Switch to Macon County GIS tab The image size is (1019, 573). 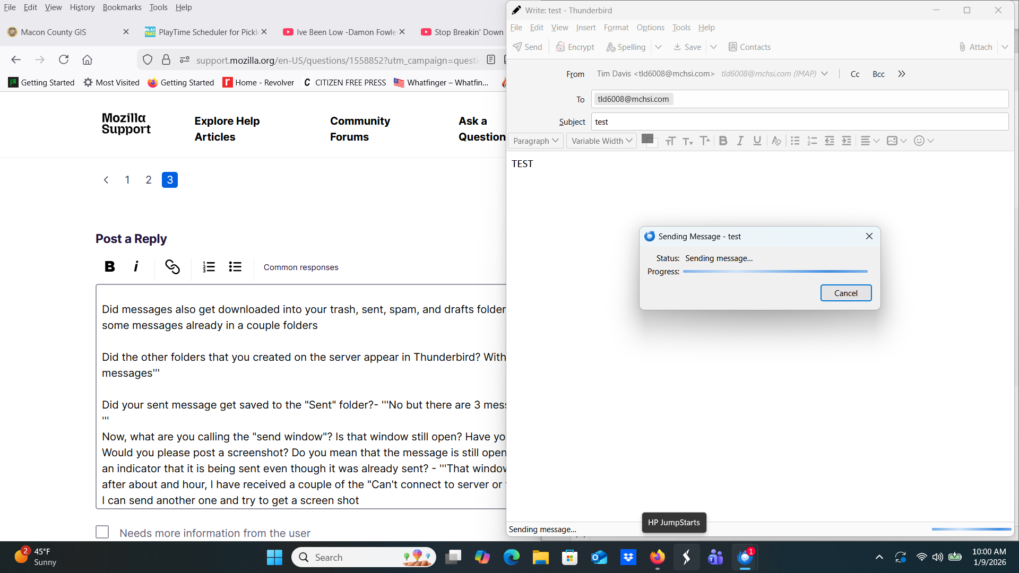tap(53, 32)
